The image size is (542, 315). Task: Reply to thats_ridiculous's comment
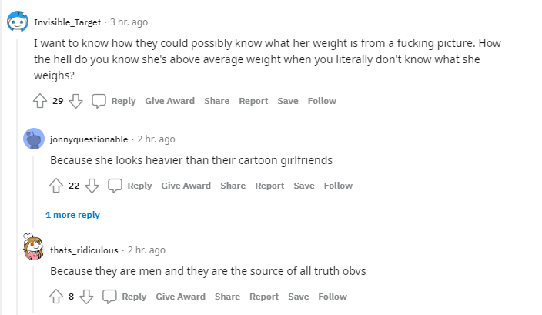[134, 297]
